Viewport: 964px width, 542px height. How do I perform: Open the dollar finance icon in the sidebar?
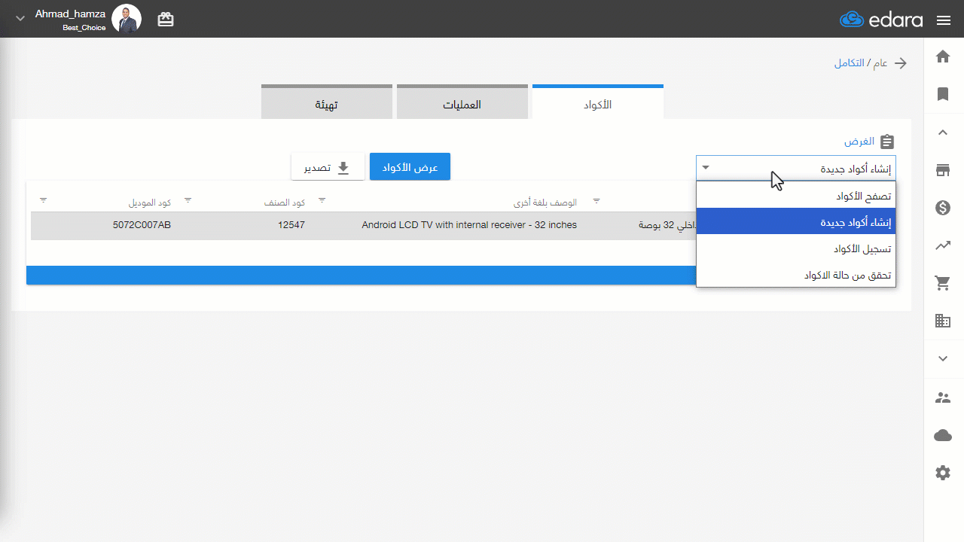click(x=943, y=208)
